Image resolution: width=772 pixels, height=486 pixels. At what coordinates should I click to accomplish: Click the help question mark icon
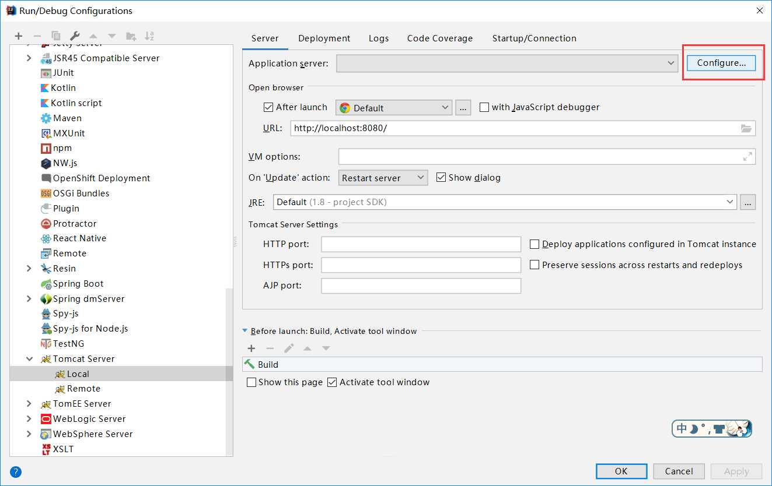(x=16, y=472)
